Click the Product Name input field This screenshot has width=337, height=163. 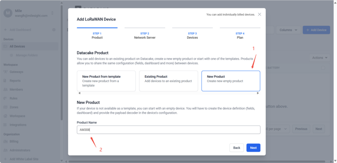(x=168, y=130)
